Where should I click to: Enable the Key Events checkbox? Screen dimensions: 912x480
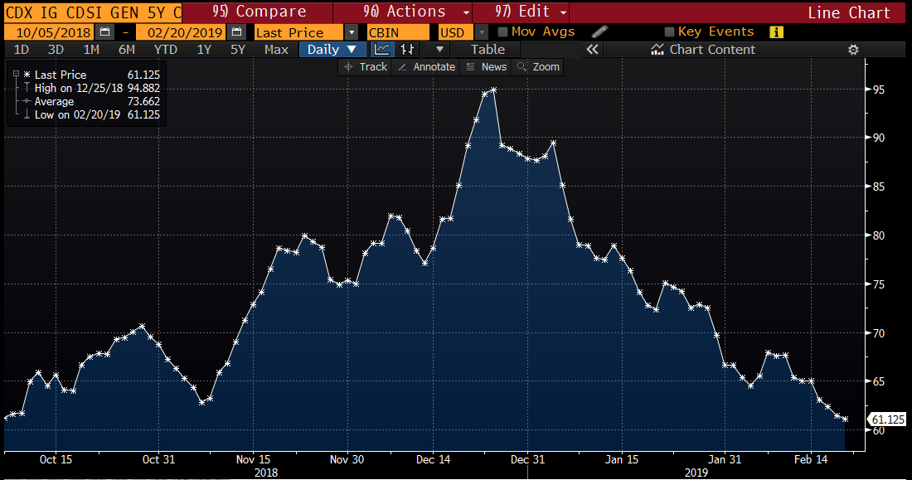[x=669, y=32]
